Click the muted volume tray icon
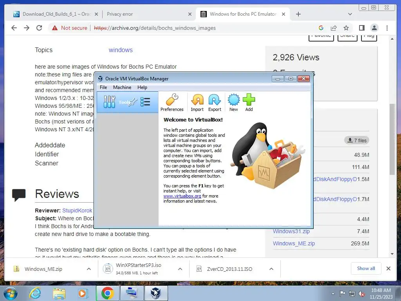 tap(361, 294)
